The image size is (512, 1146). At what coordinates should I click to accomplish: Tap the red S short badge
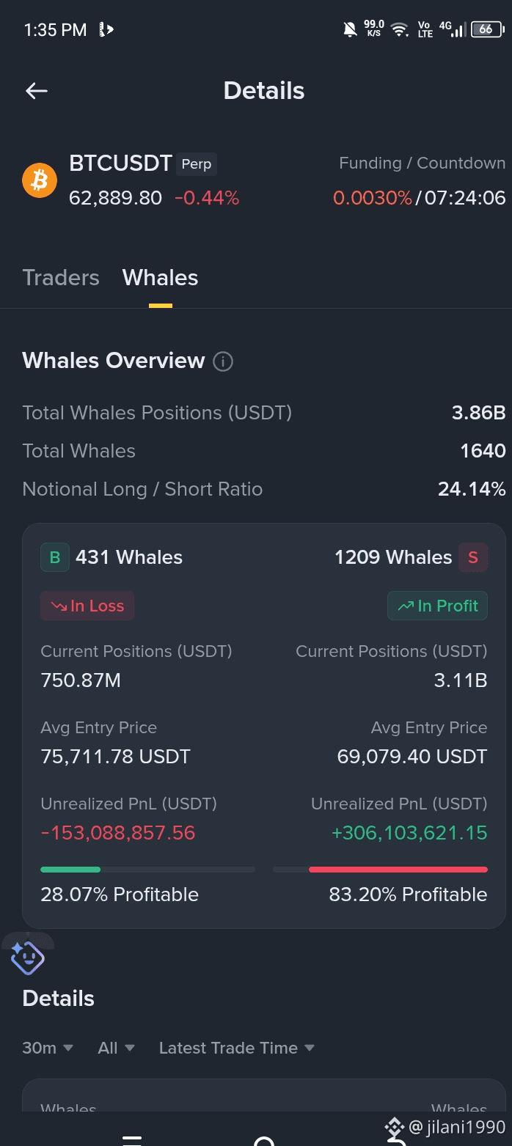point(473,557)
